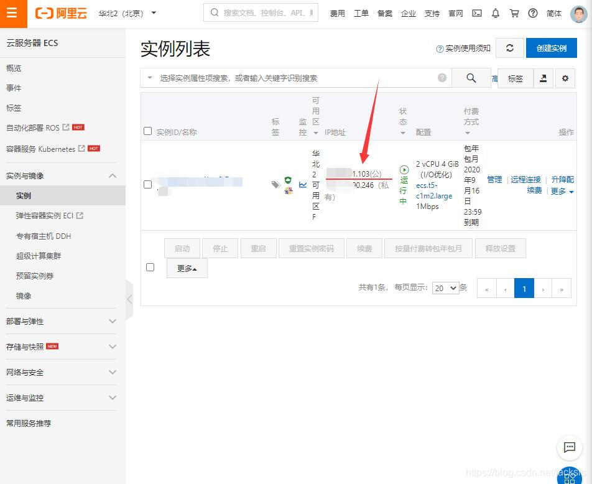Image resolution: width=592 pixels, height=484 pixels.
Task: Open the search attribute dropdown arrow
Action: coord(150,78)
